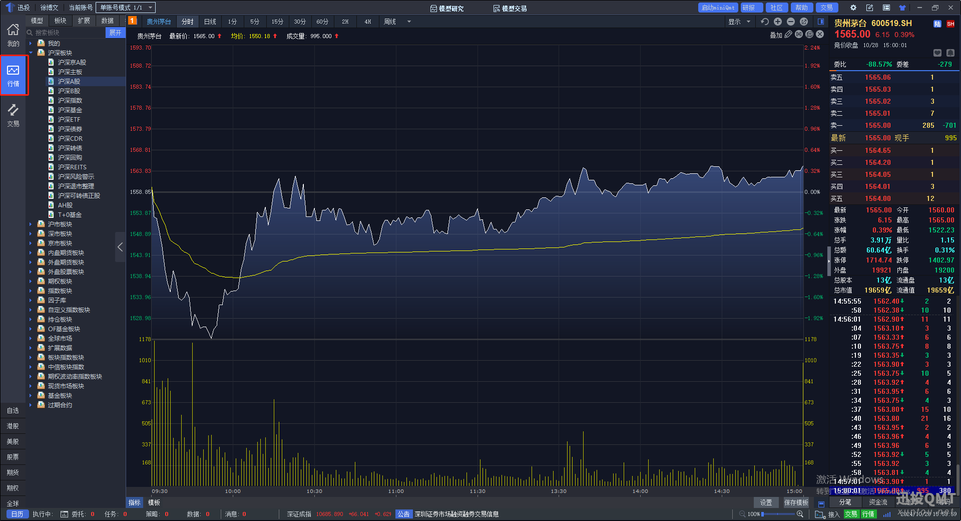Open the 交易 trade sidebar icon
961x521 pixels.
coord(13,115)
